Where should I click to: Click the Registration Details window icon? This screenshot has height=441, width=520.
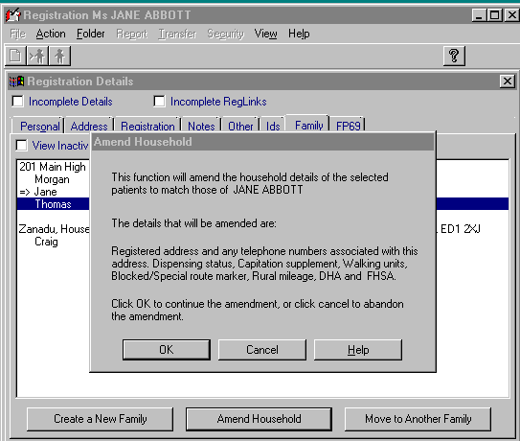[16, 81]
